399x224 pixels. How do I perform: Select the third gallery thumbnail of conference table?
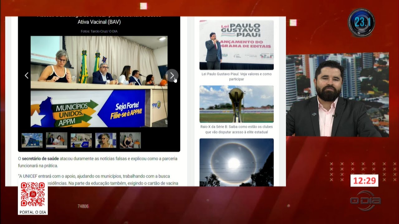[81, 140]
